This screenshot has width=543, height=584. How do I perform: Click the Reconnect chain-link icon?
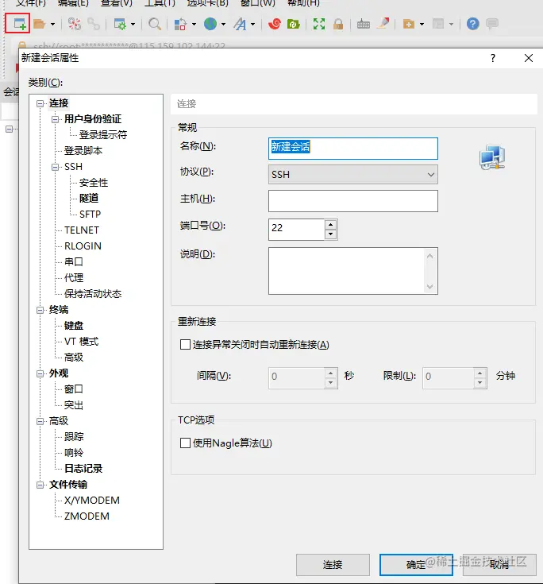[x=94, y=24]
